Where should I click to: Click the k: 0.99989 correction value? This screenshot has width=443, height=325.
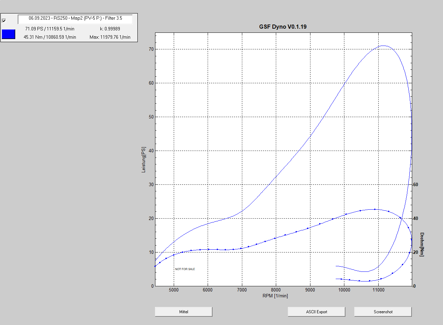coord(110,29)
